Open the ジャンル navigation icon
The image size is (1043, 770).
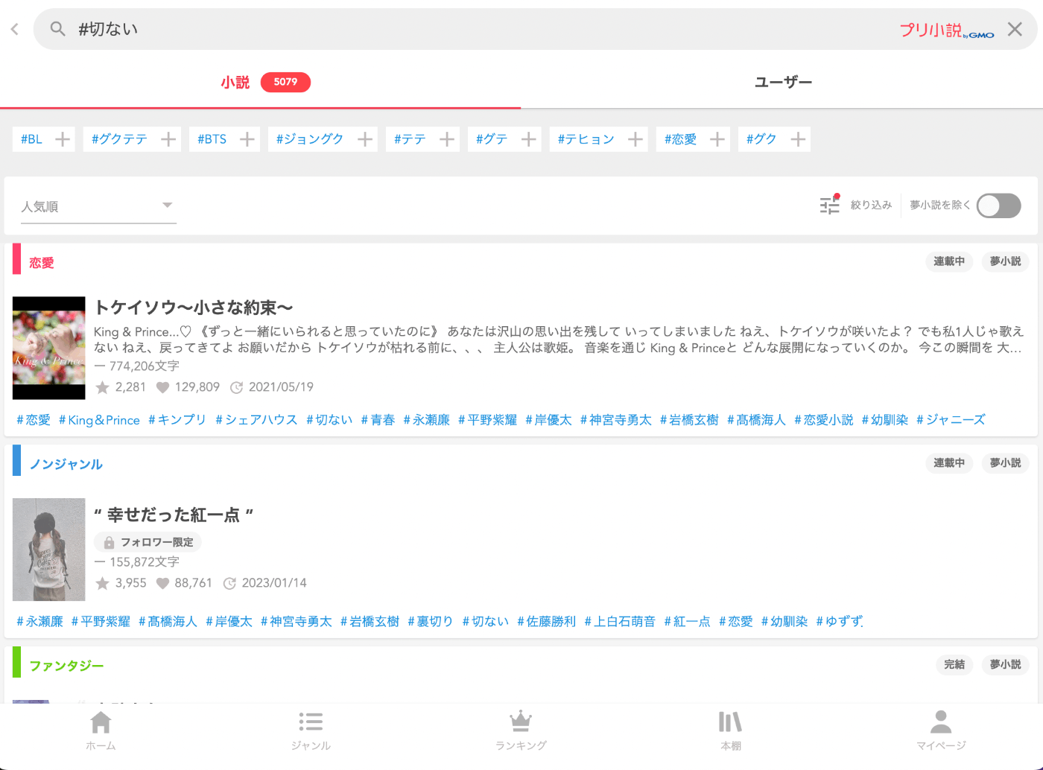311,722
